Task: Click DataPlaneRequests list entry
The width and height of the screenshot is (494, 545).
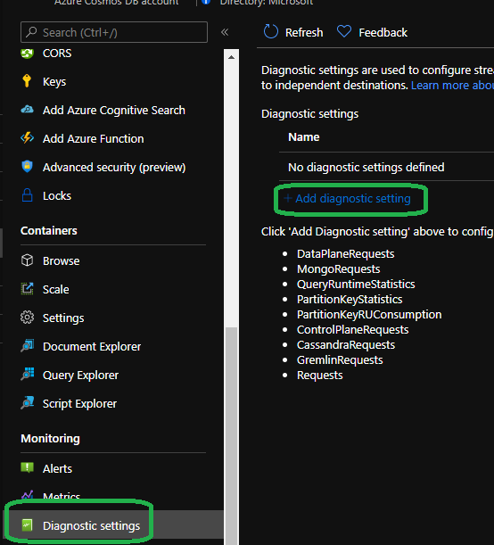Action: pyautogui.click(x=346, y=253)
